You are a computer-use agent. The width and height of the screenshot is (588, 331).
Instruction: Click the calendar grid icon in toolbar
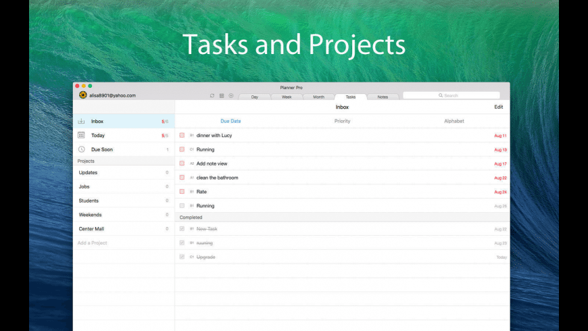(x=222, y=96)
